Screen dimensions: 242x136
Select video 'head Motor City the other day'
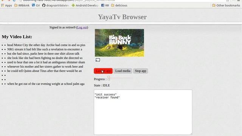point(46,45)
